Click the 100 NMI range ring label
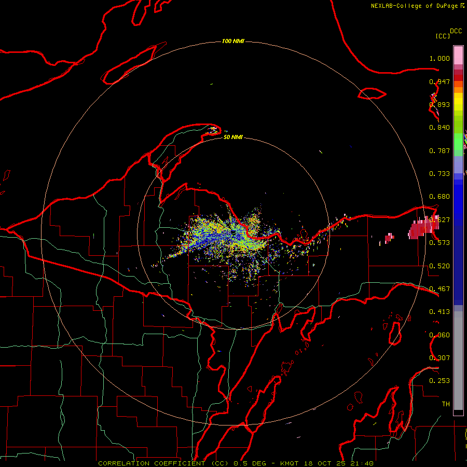 pyautogui.click(x=233, y=41)
